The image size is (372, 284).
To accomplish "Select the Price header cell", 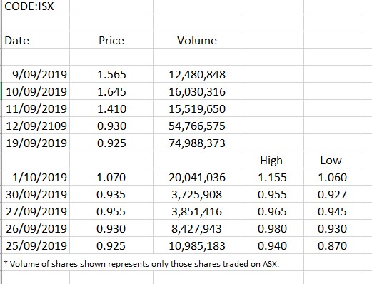I will tap(111, 40).
